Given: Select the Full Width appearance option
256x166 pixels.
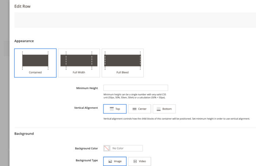Looking at the screenshot, I should [79, 63].
